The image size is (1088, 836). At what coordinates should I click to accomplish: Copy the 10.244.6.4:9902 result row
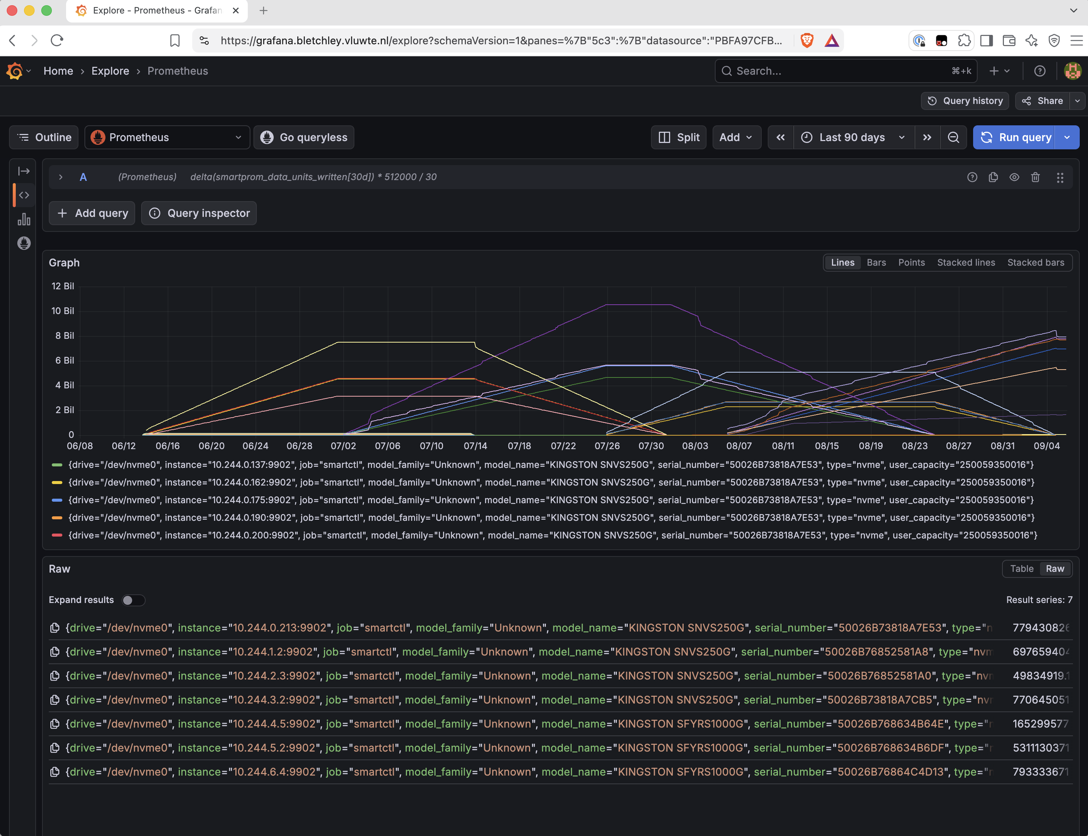tap(55, 772)
